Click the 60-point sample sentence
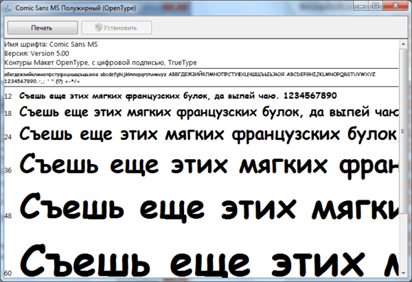The image size is (412, 282). (x=209, y=261)
